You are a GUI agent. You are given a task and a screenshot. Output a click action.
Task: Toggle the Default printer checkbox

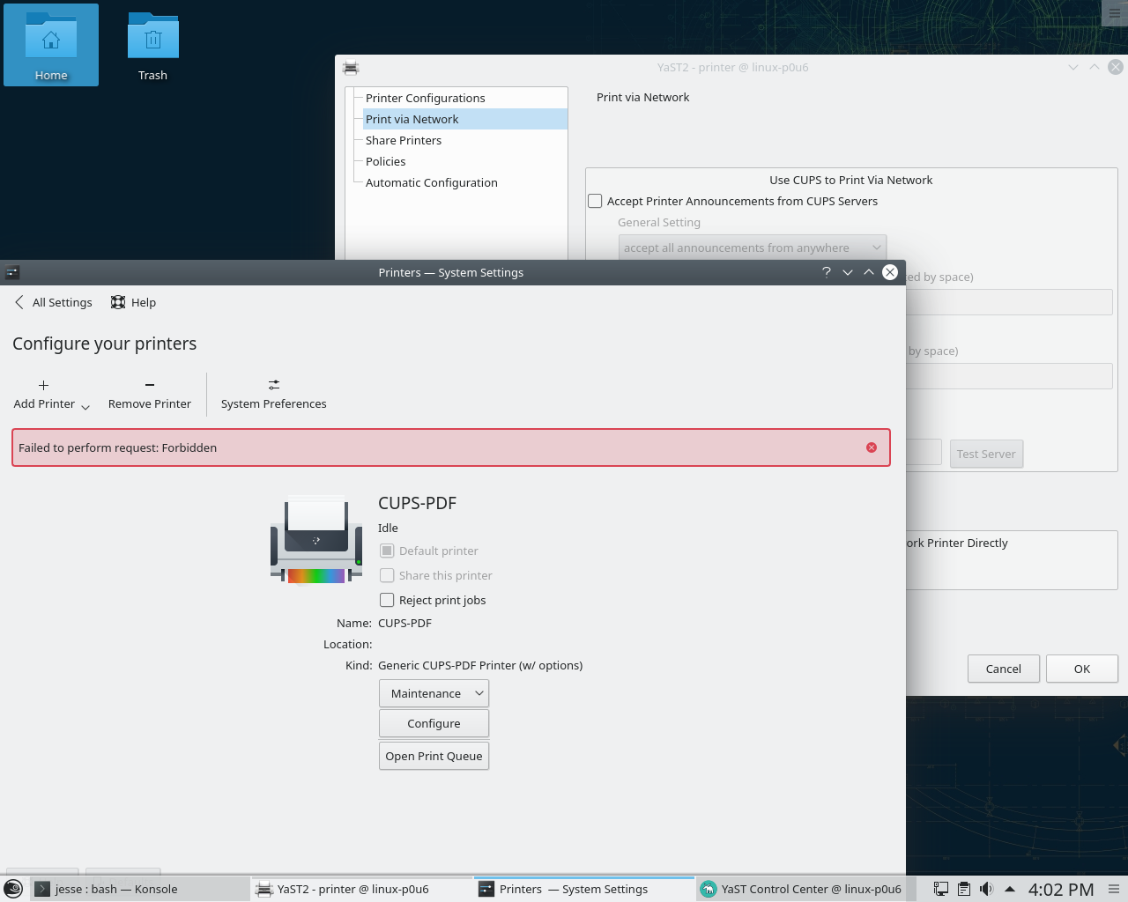pos(387,551)
